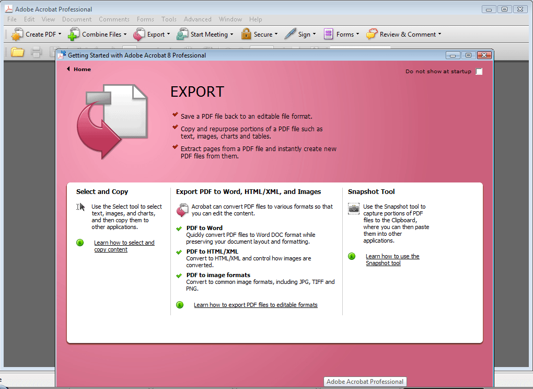Screen dimensions: 533x389
Task: Click the Select and Copy heading
Action: coord(102,192)
